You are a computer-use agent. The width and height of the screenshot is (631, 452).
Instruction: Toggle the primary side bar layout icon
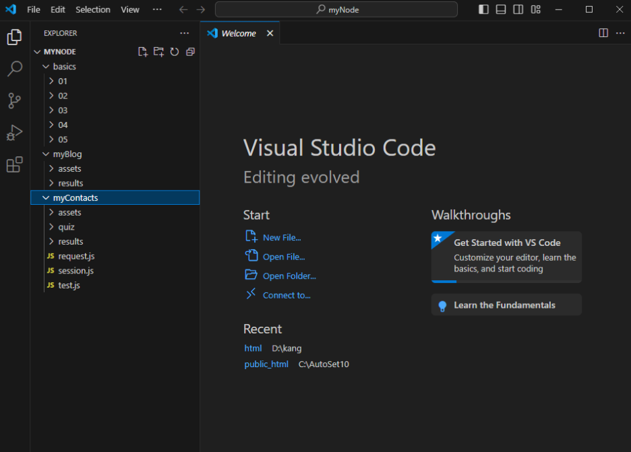coord(483,9)
